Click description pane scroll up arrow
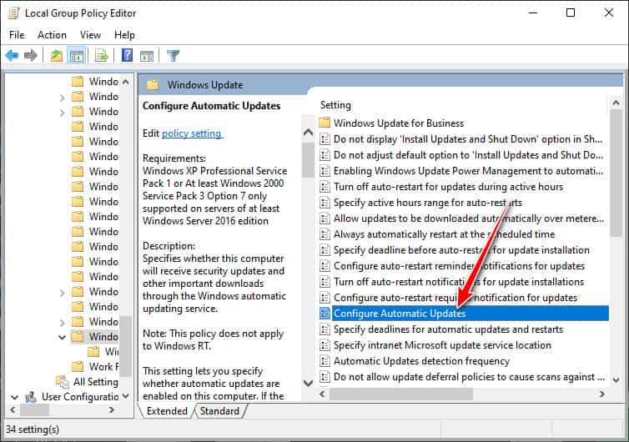The height and width of the screenshot is (442, 629). [x=308, y=132]
